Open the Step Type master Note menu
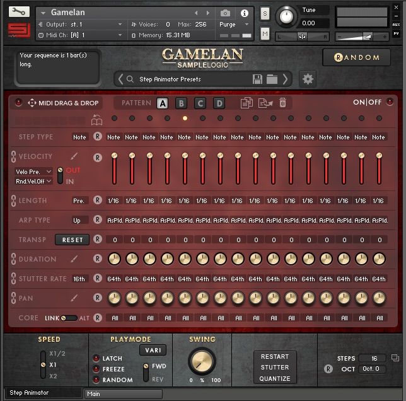The height and width of the screenshot is (401, 406). pos(79,137)
